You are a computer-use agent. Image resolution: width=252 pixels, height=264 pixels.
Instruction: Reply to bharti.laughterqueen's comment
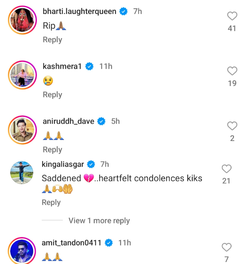point(52,40)
